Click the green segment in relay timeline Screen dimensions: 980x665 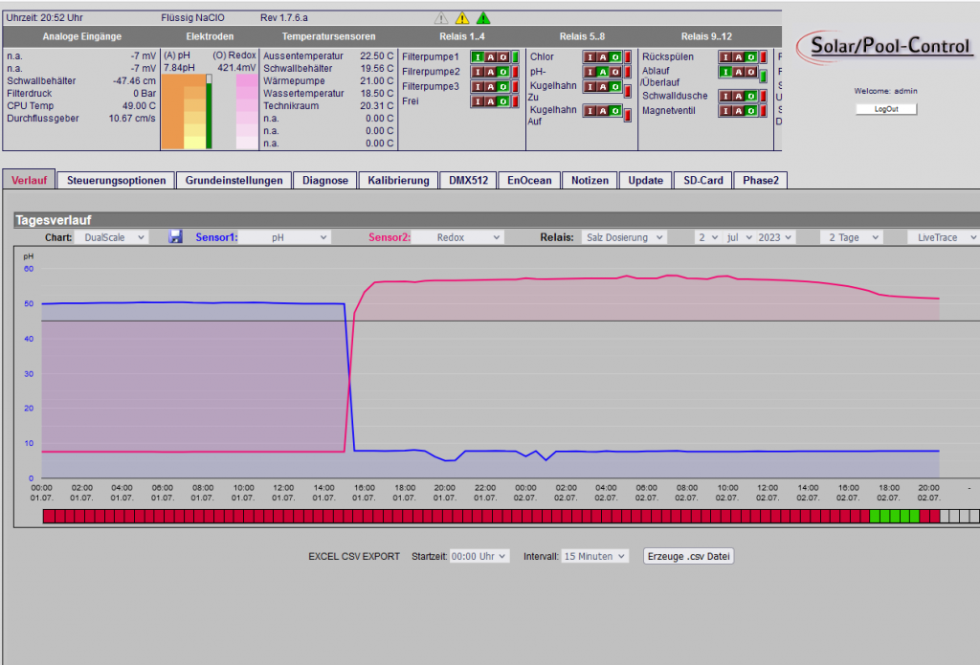tap(895, 517)
